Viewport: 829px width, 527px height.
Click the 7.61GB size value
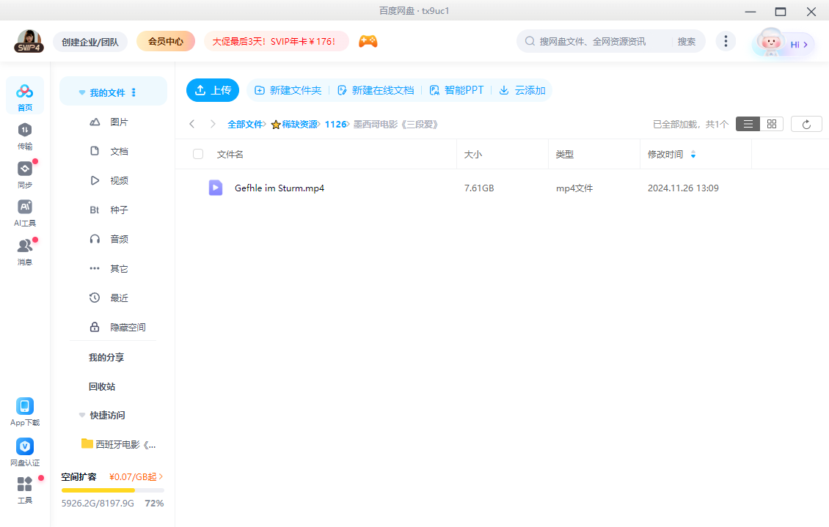coord(479,188)
